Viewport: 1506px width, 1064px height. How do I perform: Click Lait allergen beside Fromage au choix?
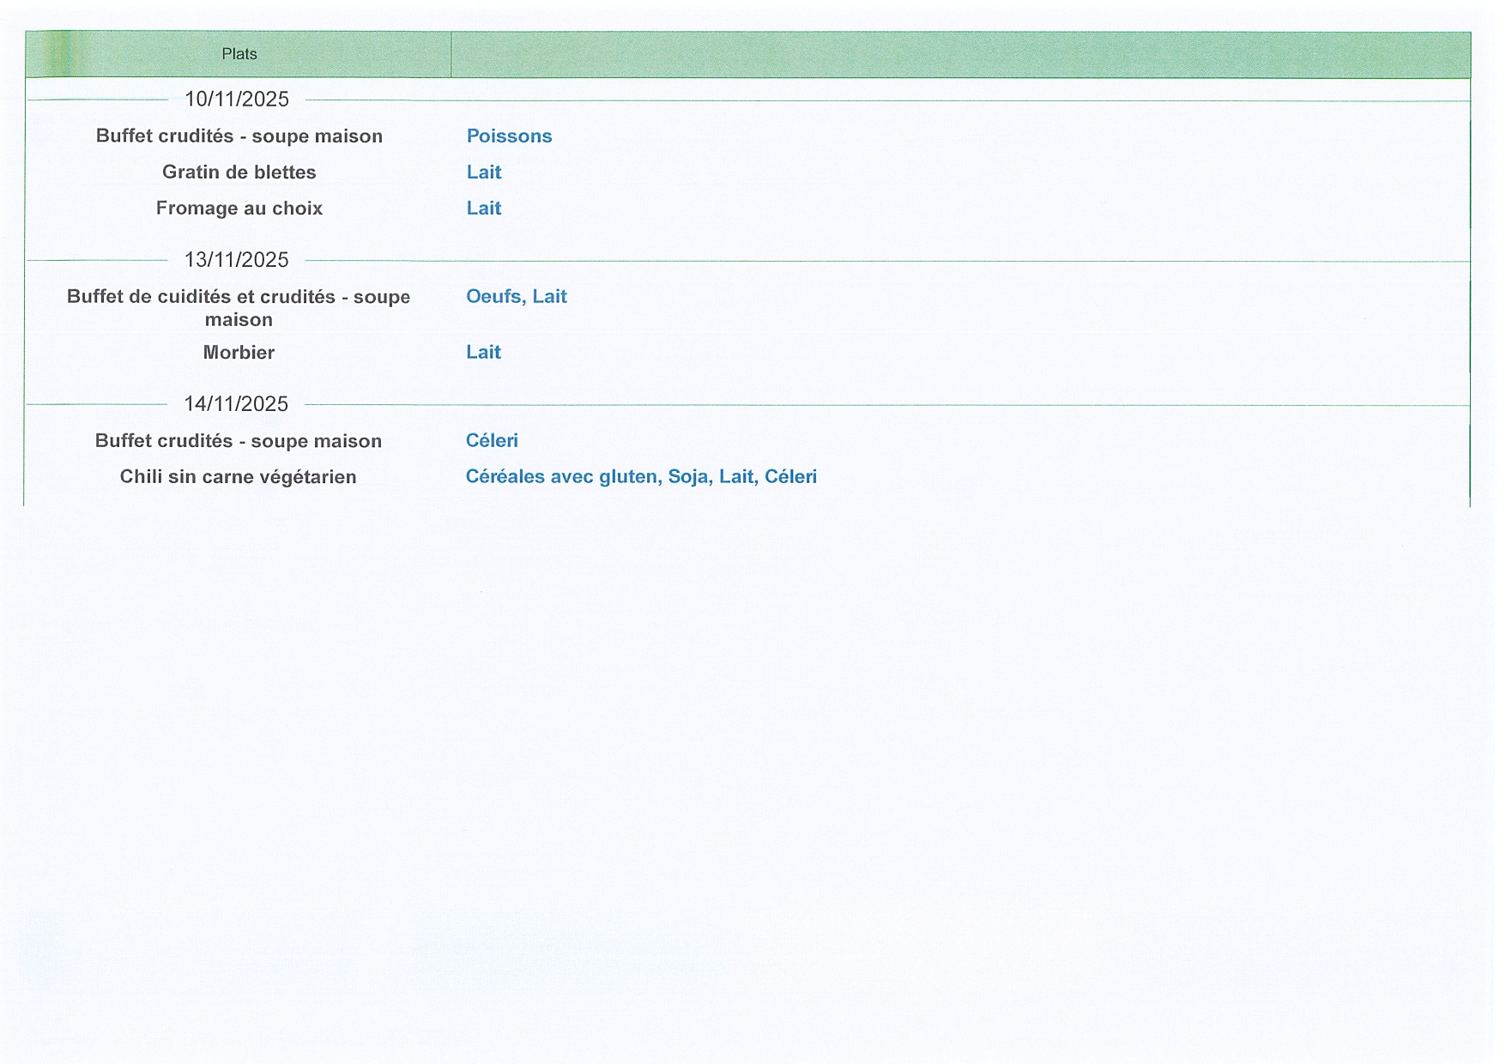click(484, 209)
